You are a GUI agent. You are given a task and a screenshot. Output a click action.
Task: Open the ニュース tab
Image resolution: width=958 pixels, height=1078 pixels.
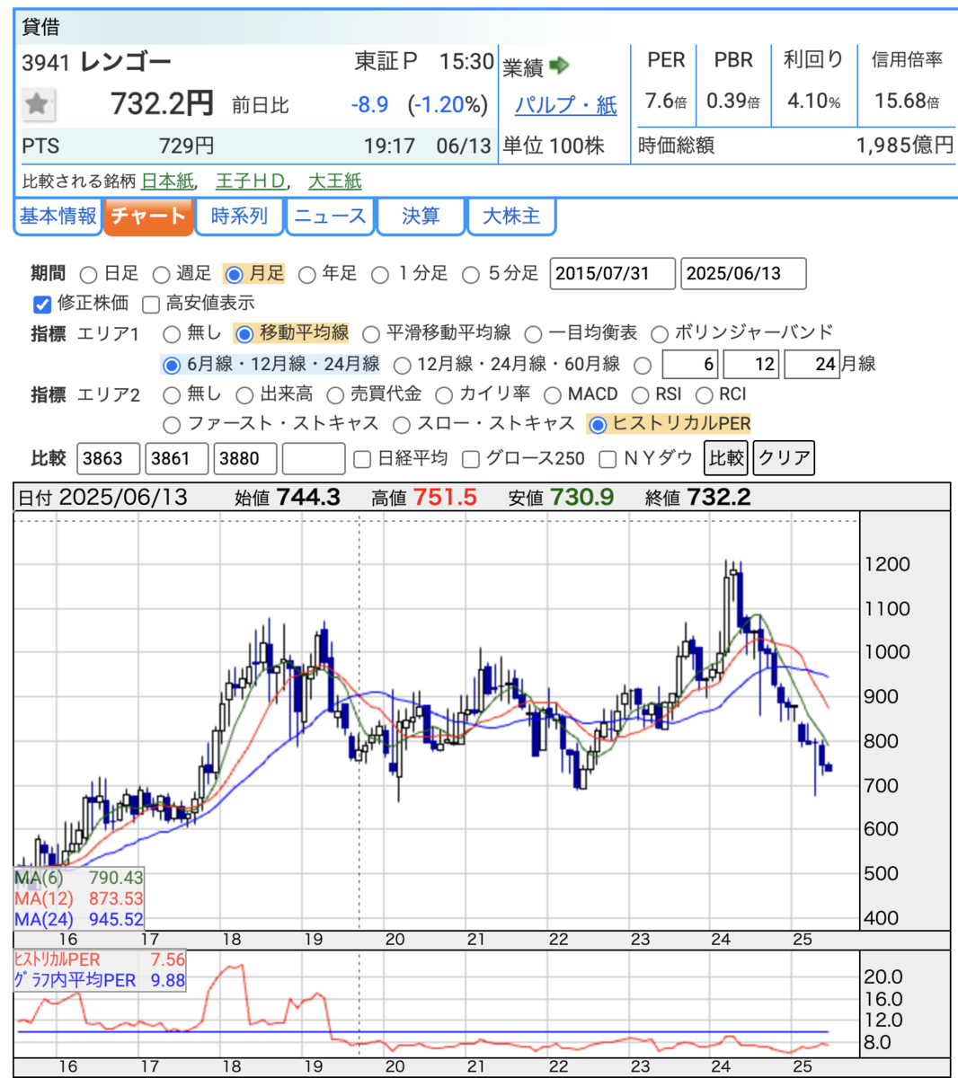(330, 216)
